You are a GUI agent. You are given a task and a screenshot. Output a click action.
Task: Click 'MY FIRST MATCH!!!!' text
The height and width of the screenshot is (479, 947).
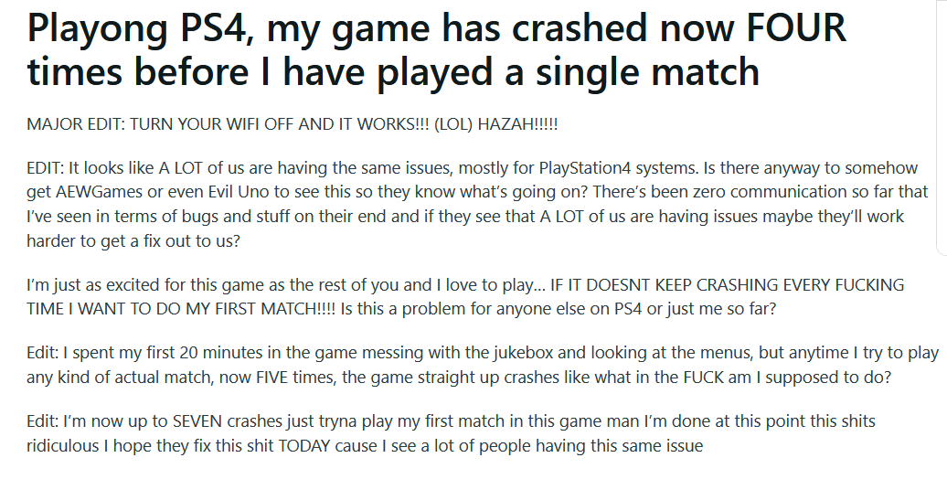coord(277,309)
